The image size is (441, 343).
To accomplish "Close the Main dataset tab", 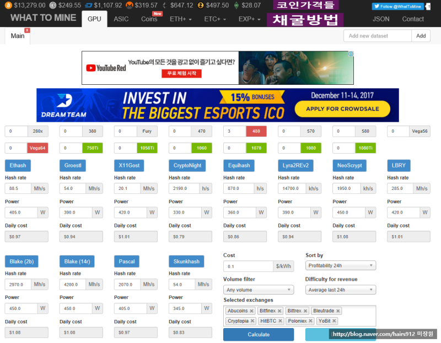I will pos(27,30).
